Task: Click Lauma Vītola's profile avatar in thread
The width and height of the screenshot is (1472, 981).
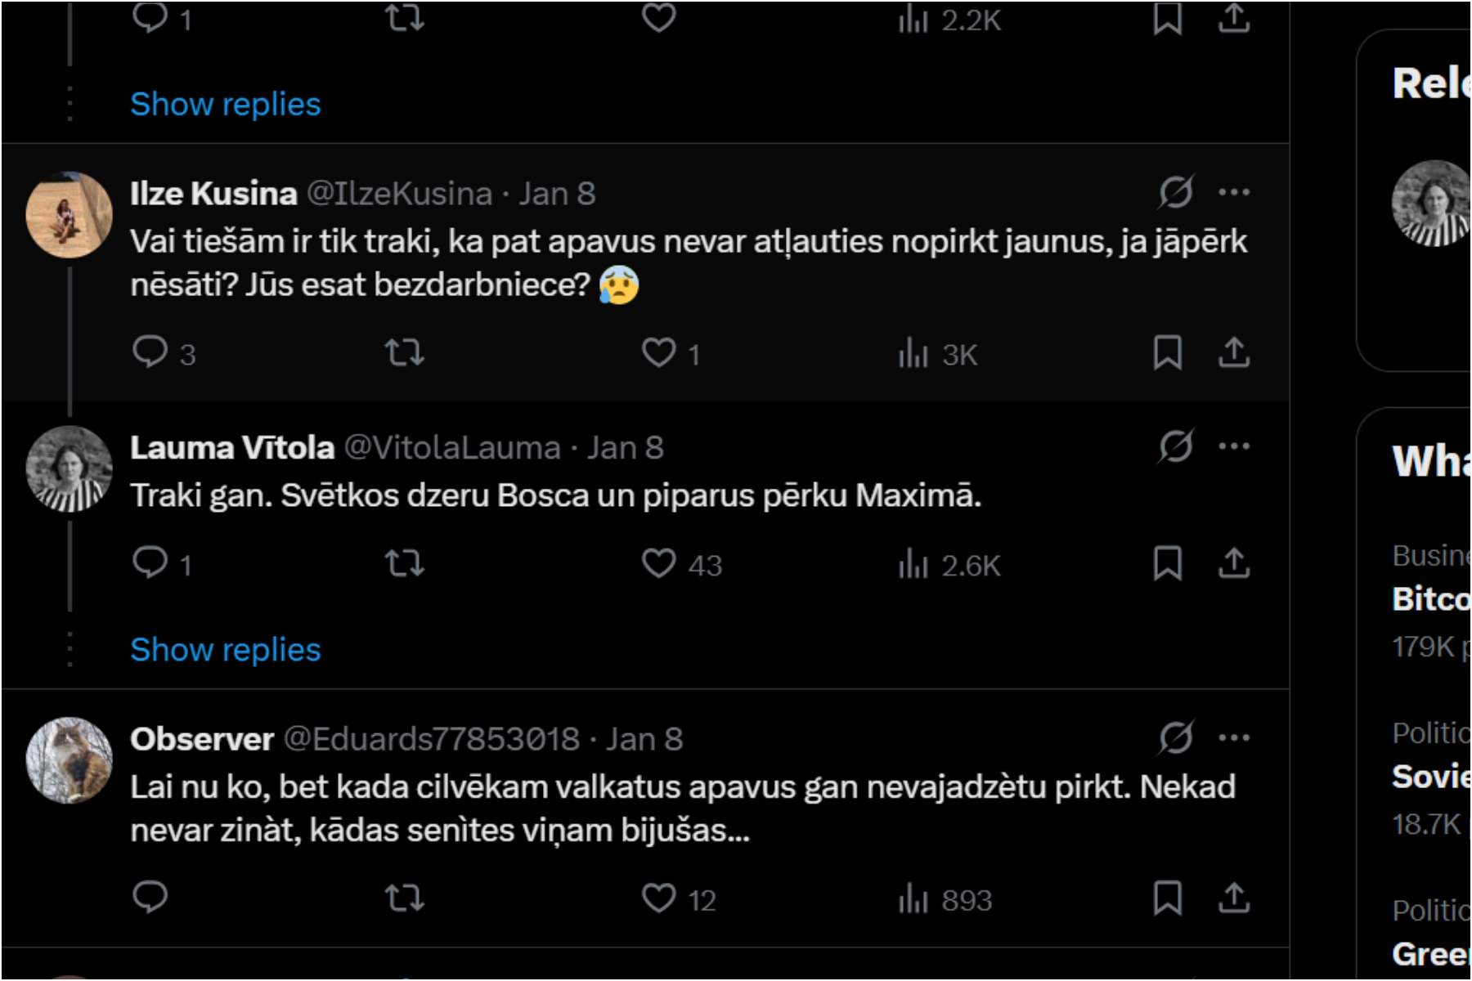Action: [69, 468]
